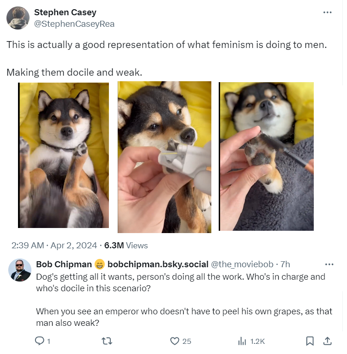This screenshot has width=347, height=354.
Task: Click the Stephen Casey display name
Action: pyautogui.click(x=65, y=12)
